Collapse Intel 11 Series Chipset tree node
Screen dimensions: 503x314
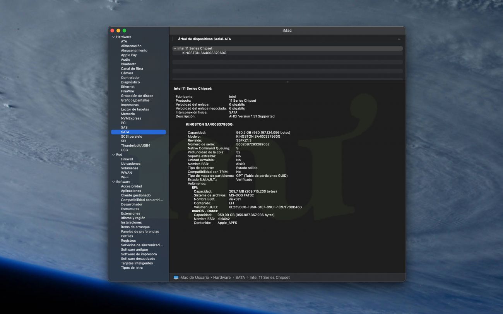[175, 49]
